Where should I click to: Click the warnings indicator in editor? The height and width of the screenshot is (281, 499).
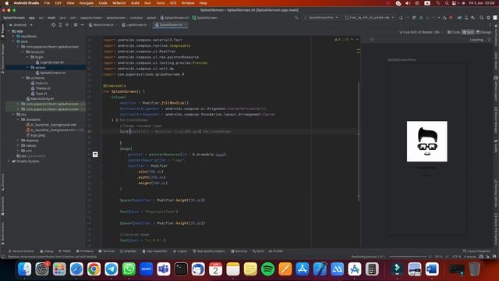342,40
